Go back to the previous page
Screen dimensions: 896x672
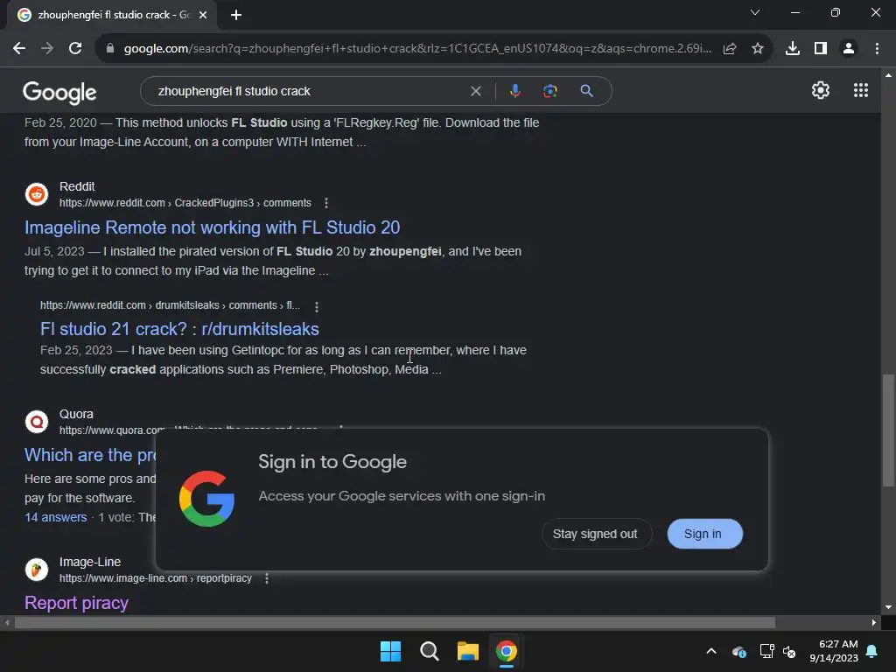(x=19, y=49)
